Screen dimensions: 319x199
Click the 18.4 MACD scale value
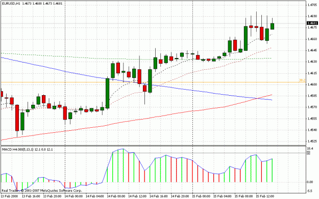point(310,149)
